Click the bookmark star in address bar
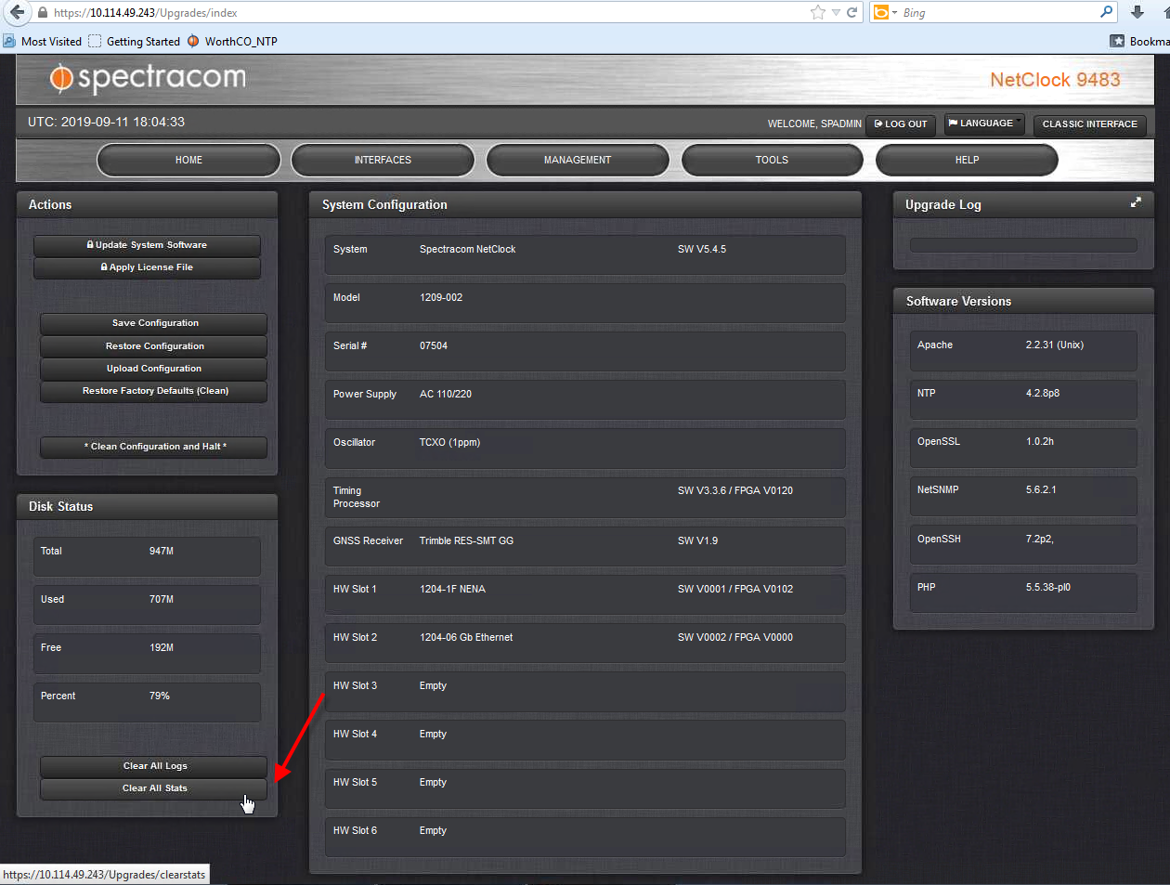Screen dimensions: 1170x885 817,12
